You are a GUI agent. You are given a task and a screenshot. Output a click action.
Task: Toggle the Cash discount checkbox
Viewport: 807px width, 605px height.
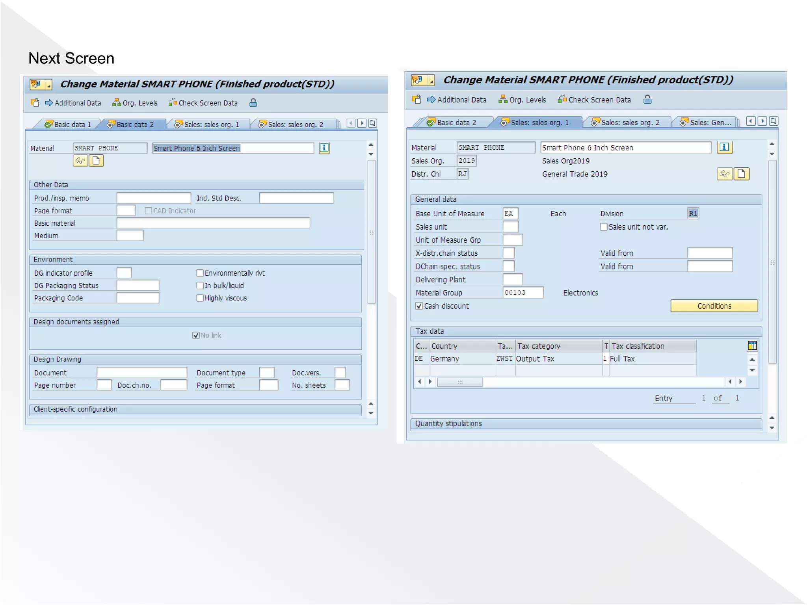pyautogui.click(x=419, y=306)
